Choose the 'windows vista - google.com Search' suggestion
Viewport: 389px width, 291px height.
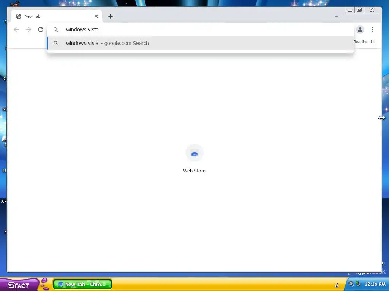click(201, 43)
